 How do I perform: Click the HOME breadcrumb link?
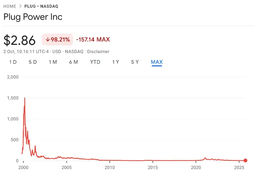(x=10, y=6)
